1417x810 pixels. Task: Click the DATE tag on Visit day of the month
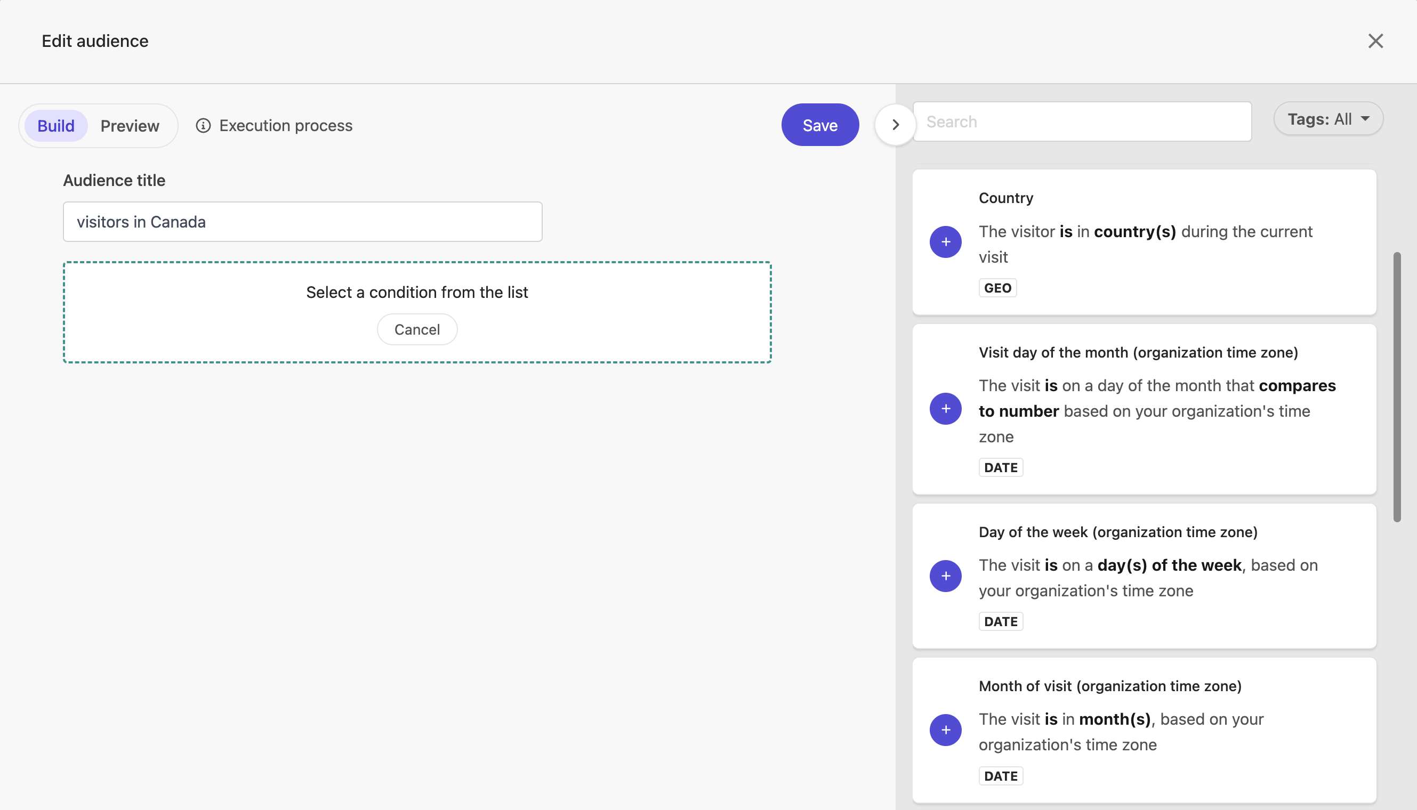(x=1000, y=467)
